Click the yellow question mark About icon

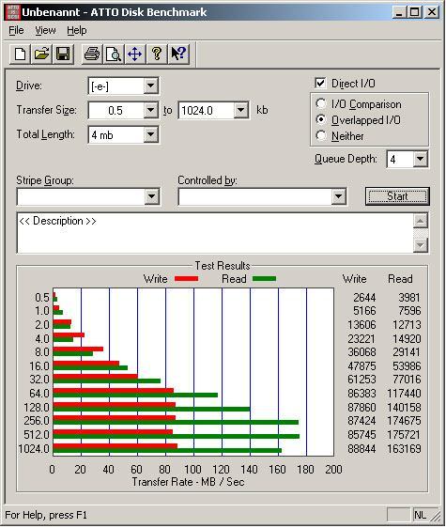[x=157, y=54]
